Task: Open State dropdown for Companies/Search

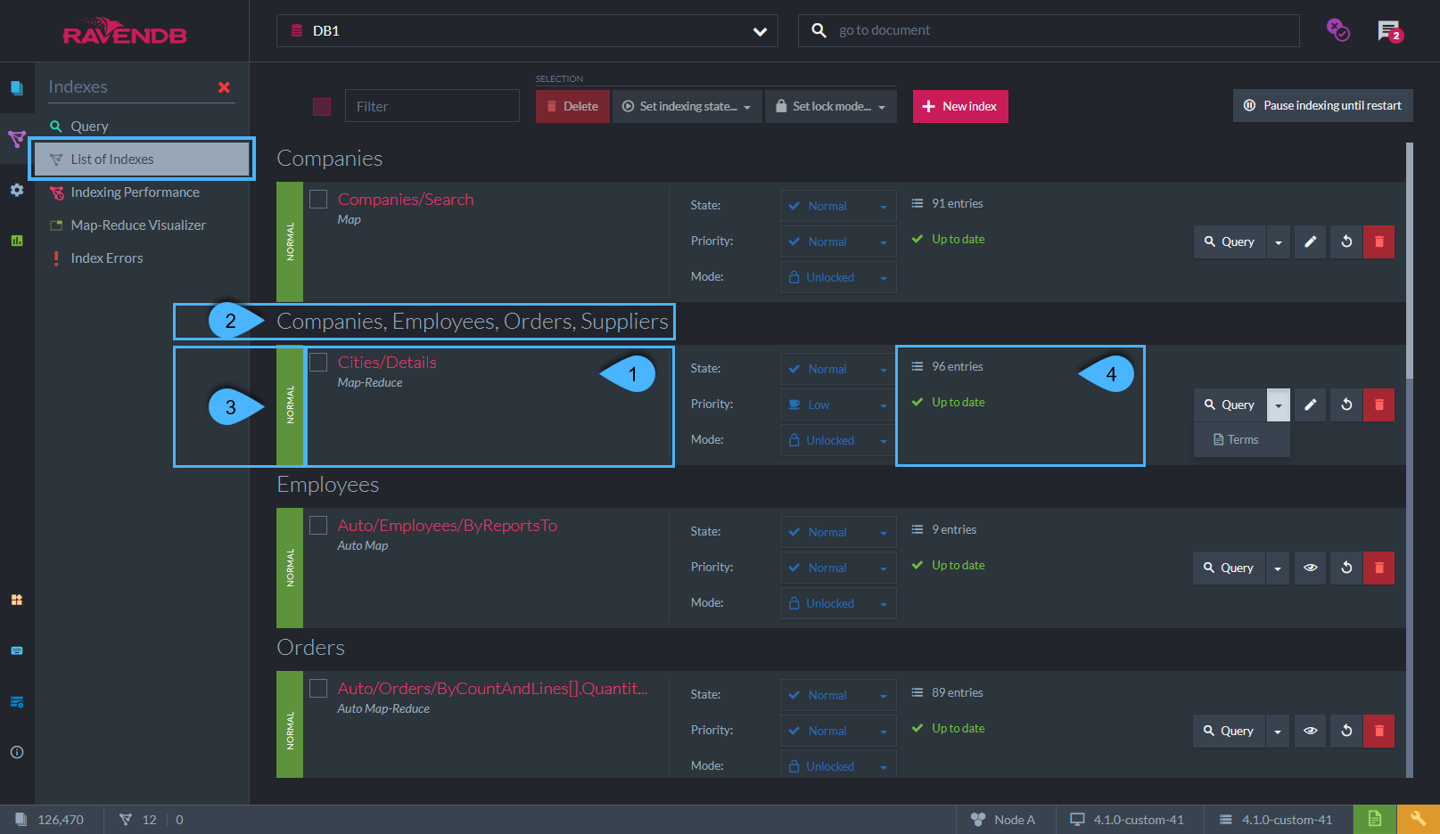Action: click(x=838, y=206)
